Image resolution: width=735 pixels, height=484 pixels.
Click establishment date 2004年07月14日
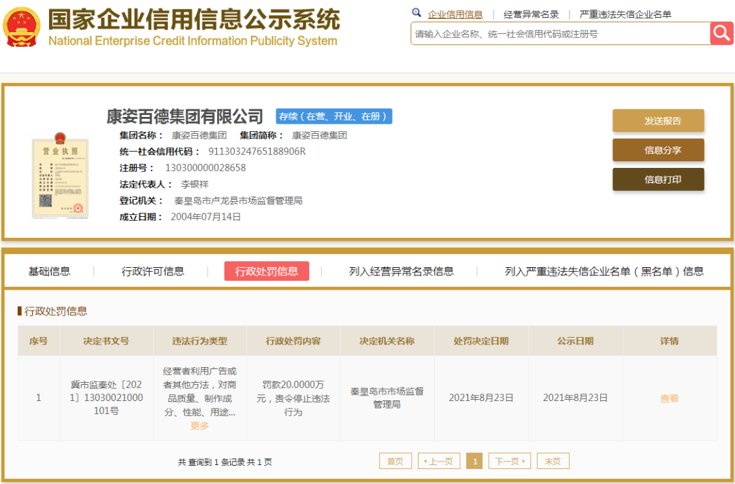[x=206, y=217]
